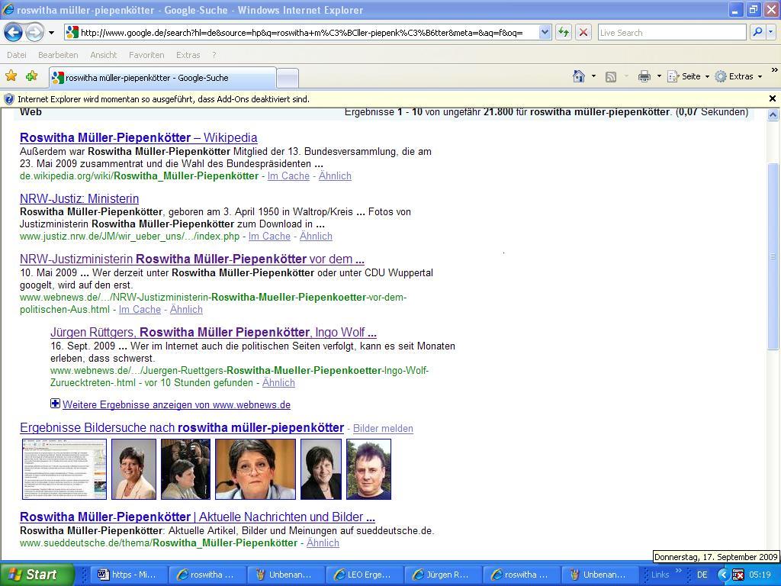Click the Windows Start button
This screenshot has width=781, height=586.
tap(37, 575)
